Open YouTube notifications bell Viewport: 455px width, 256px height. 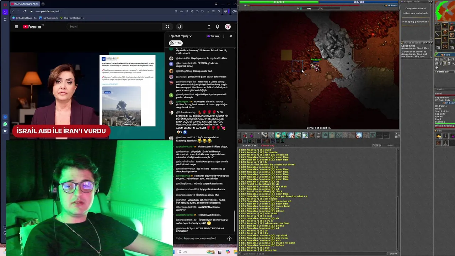pyautogui.click(x=218, y=27)
